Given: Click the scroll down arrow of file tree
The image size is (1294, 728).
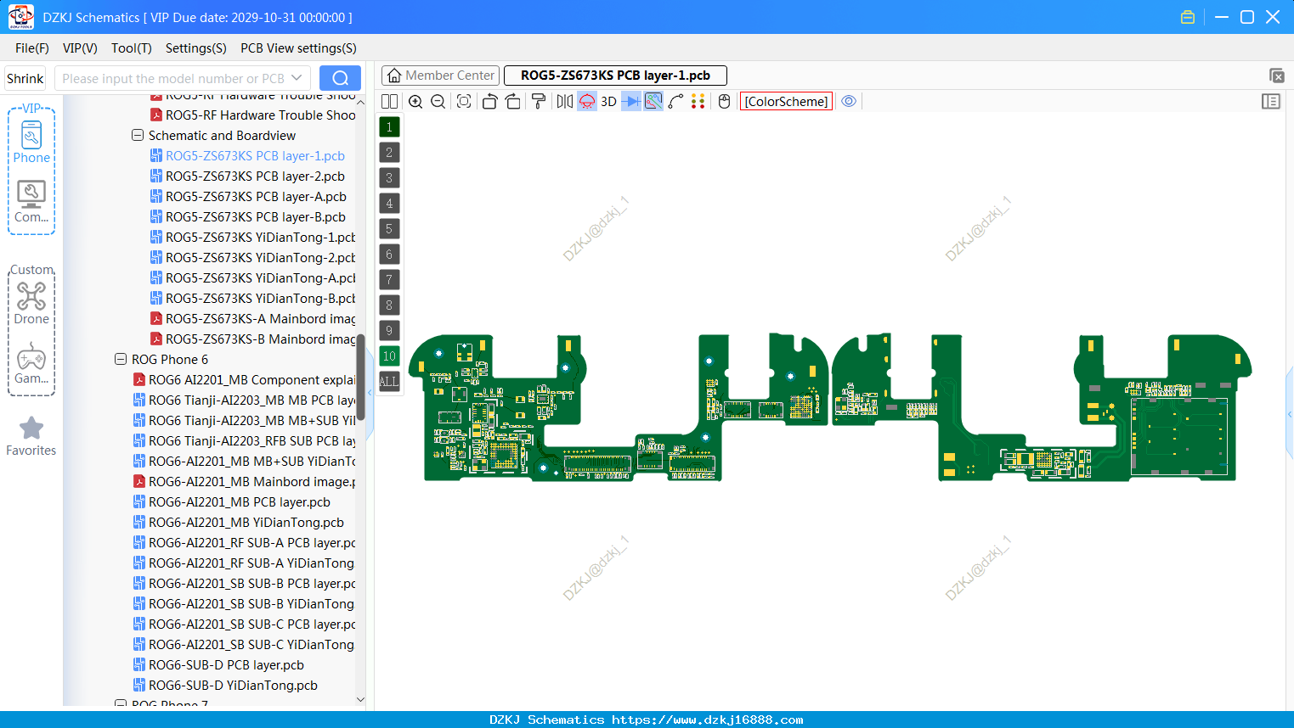Looking at the screenshot, I should pos(360,700).
